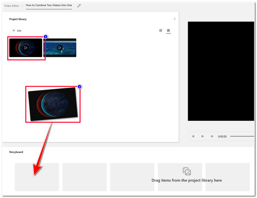Play preview of the ocean clip
Image resolution: width=257 pixels, height=198 pixels.
coord(60,48)
